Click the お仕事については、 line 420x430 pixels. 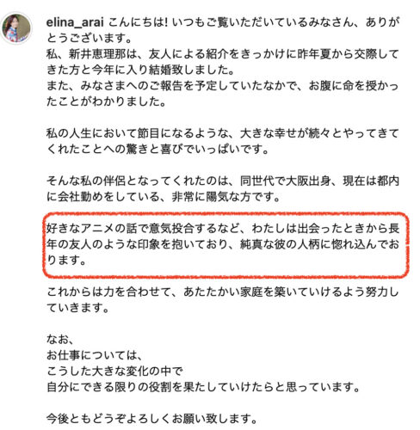(95, 356)
